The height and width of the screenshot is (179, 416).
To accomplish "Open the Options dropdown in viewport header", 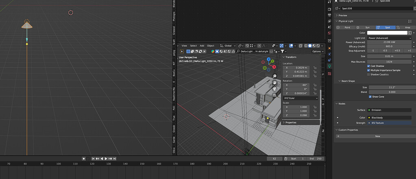I will [x=318, y=52].
